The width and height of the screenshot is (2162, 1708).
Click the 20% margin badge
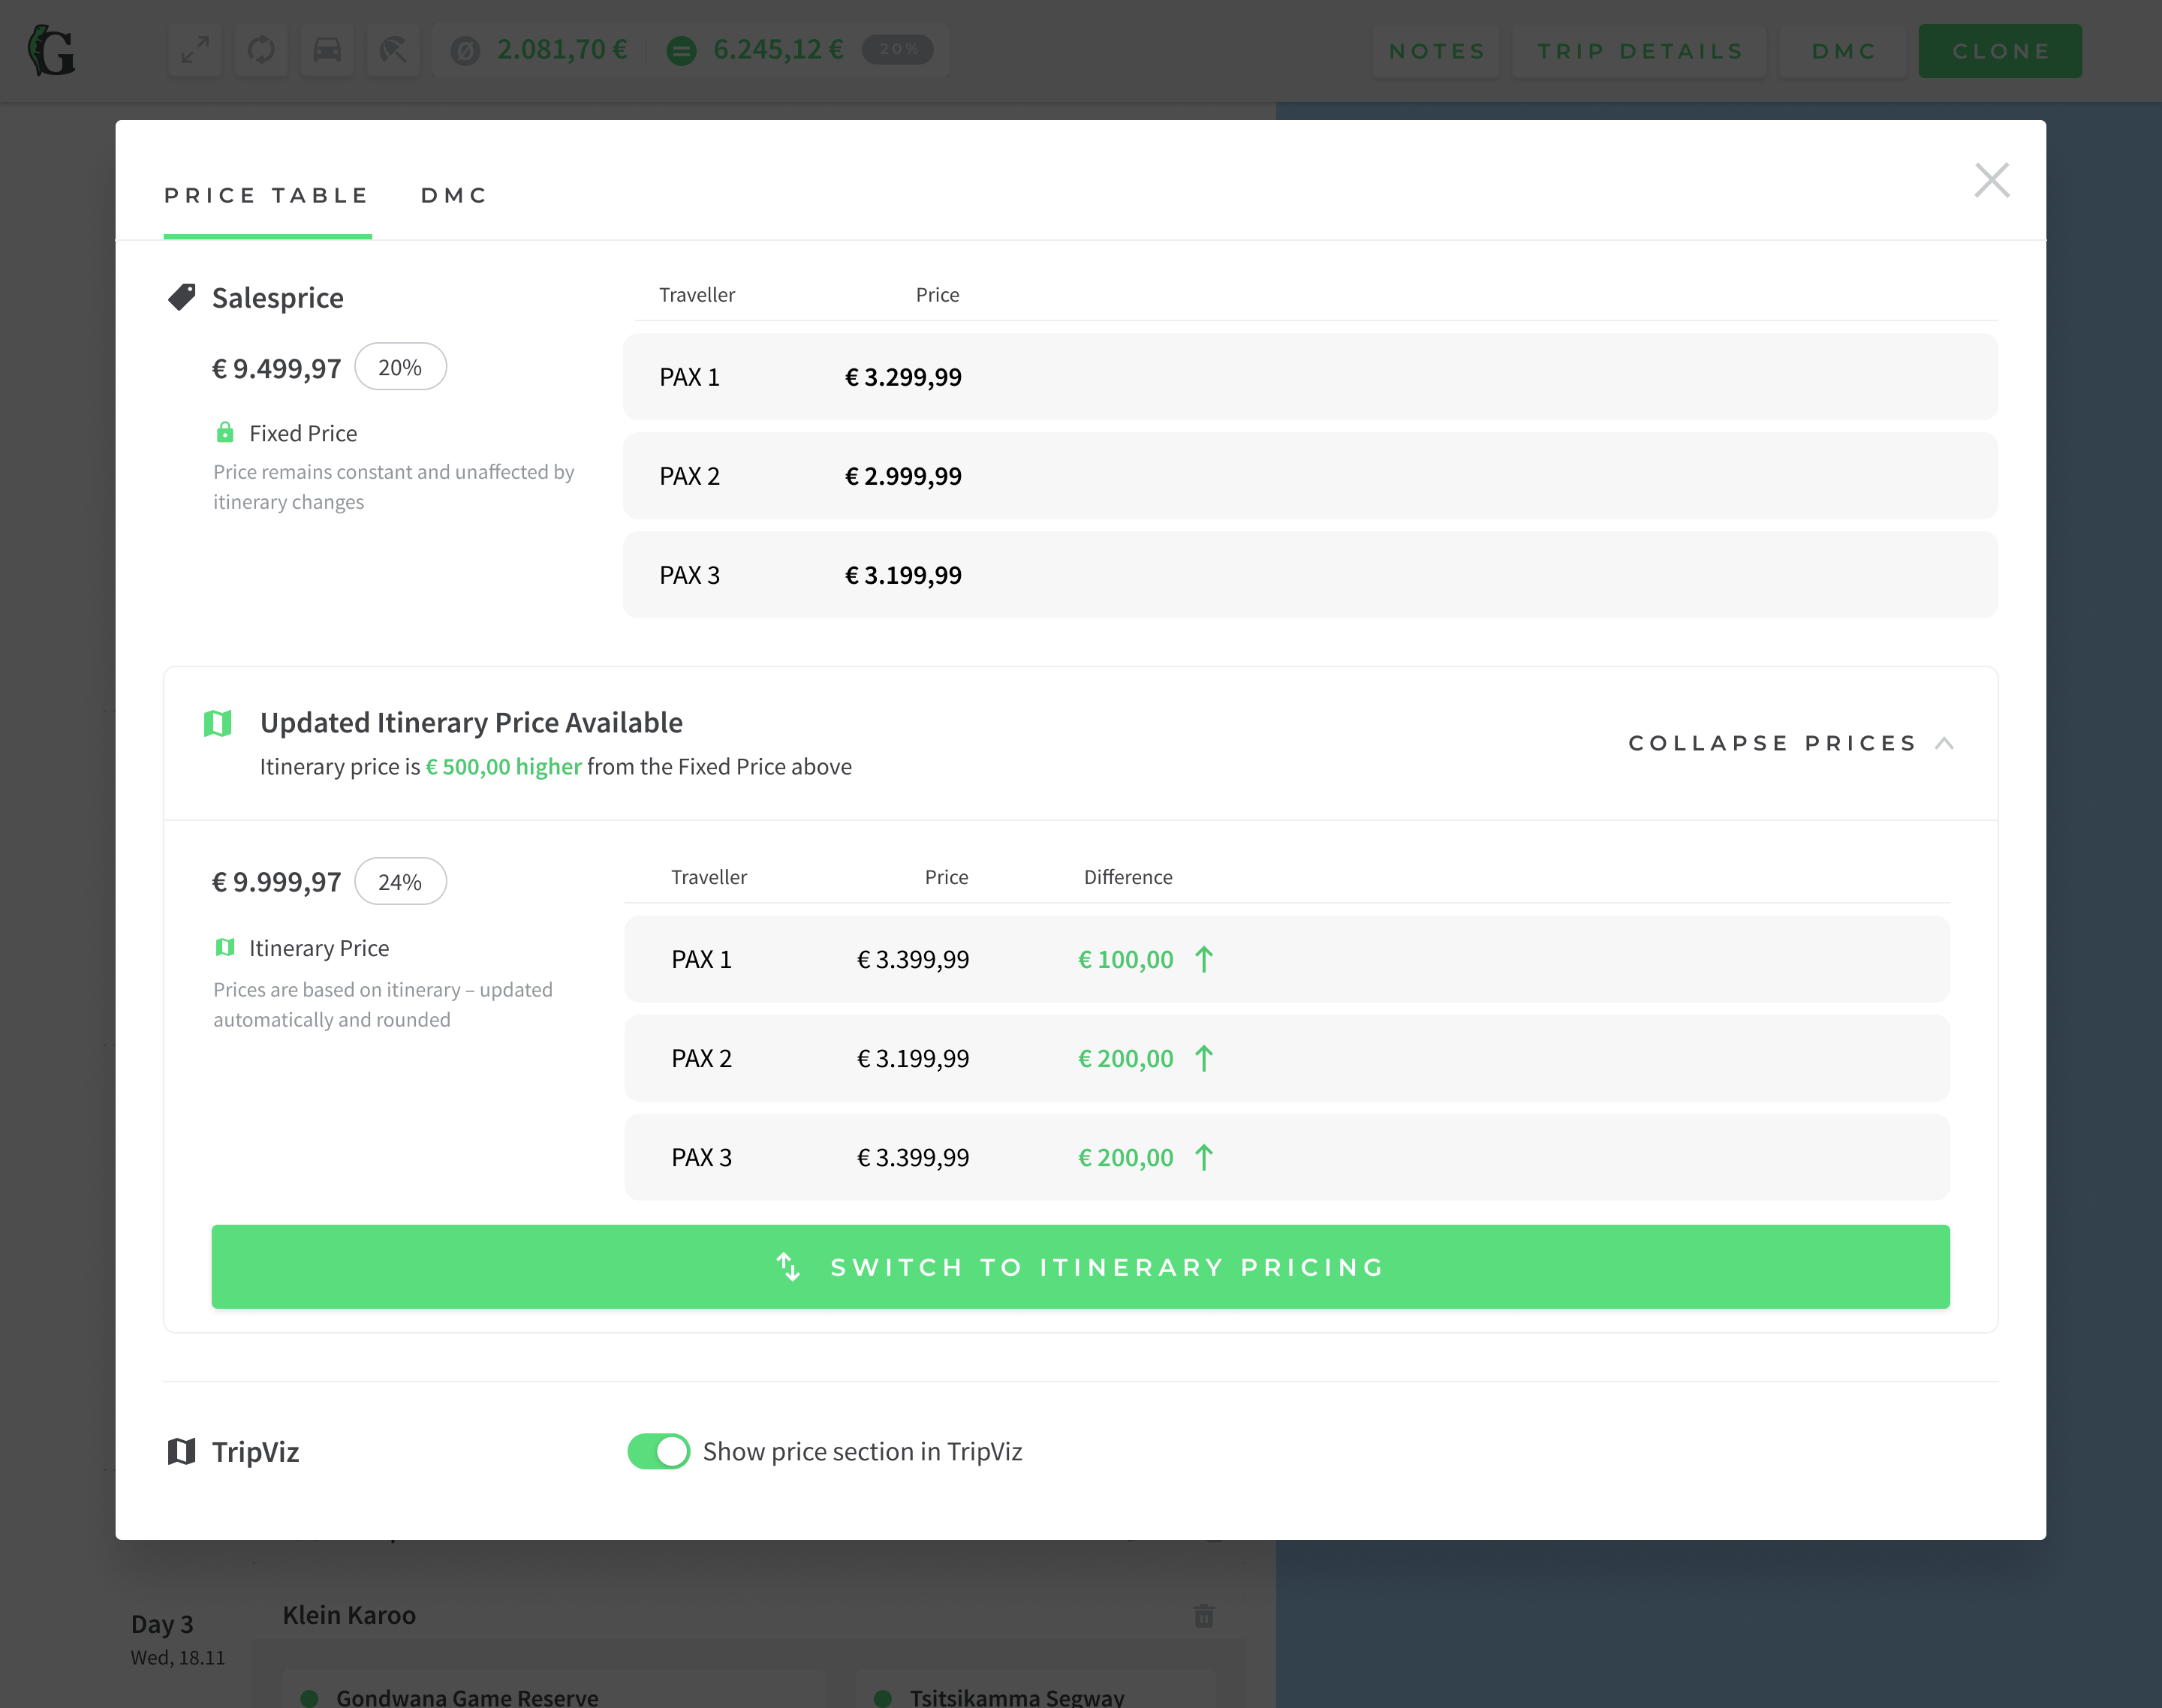point(400,367)
